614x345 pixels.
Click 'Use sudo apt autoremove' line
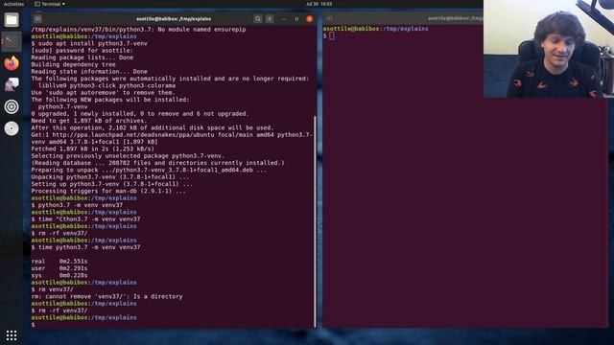104,93
